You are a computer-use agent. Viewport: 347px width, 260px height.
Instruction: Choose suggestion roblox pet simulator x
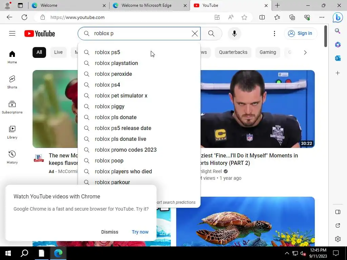[139, 96]
